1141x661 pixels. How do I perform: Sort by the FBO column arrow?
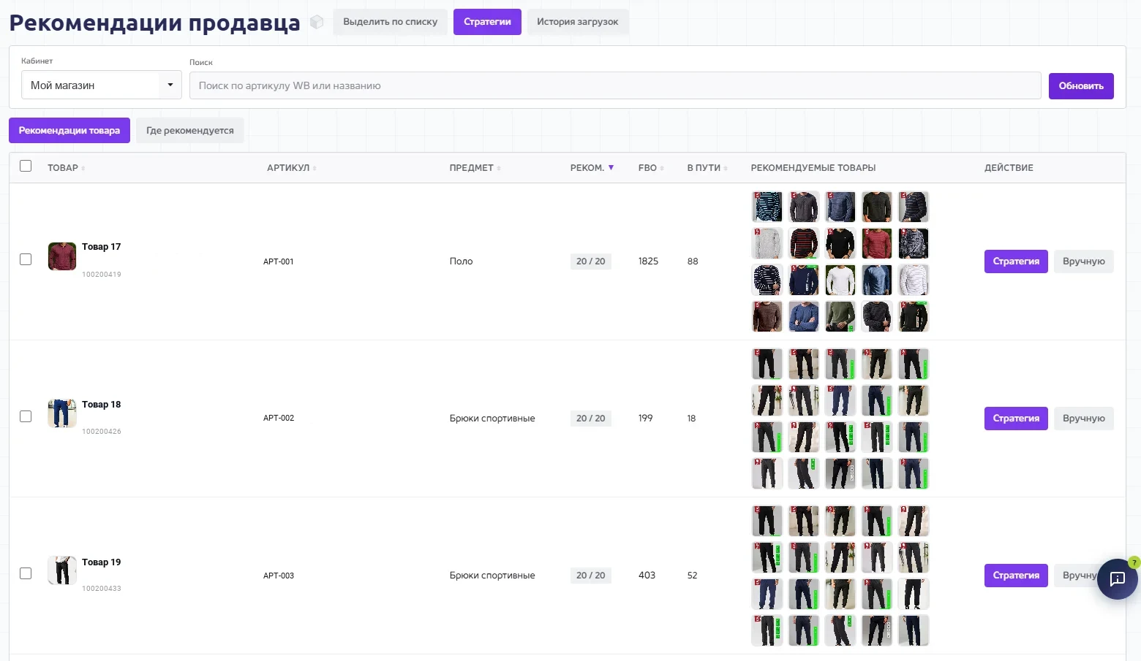pos(662,169)
